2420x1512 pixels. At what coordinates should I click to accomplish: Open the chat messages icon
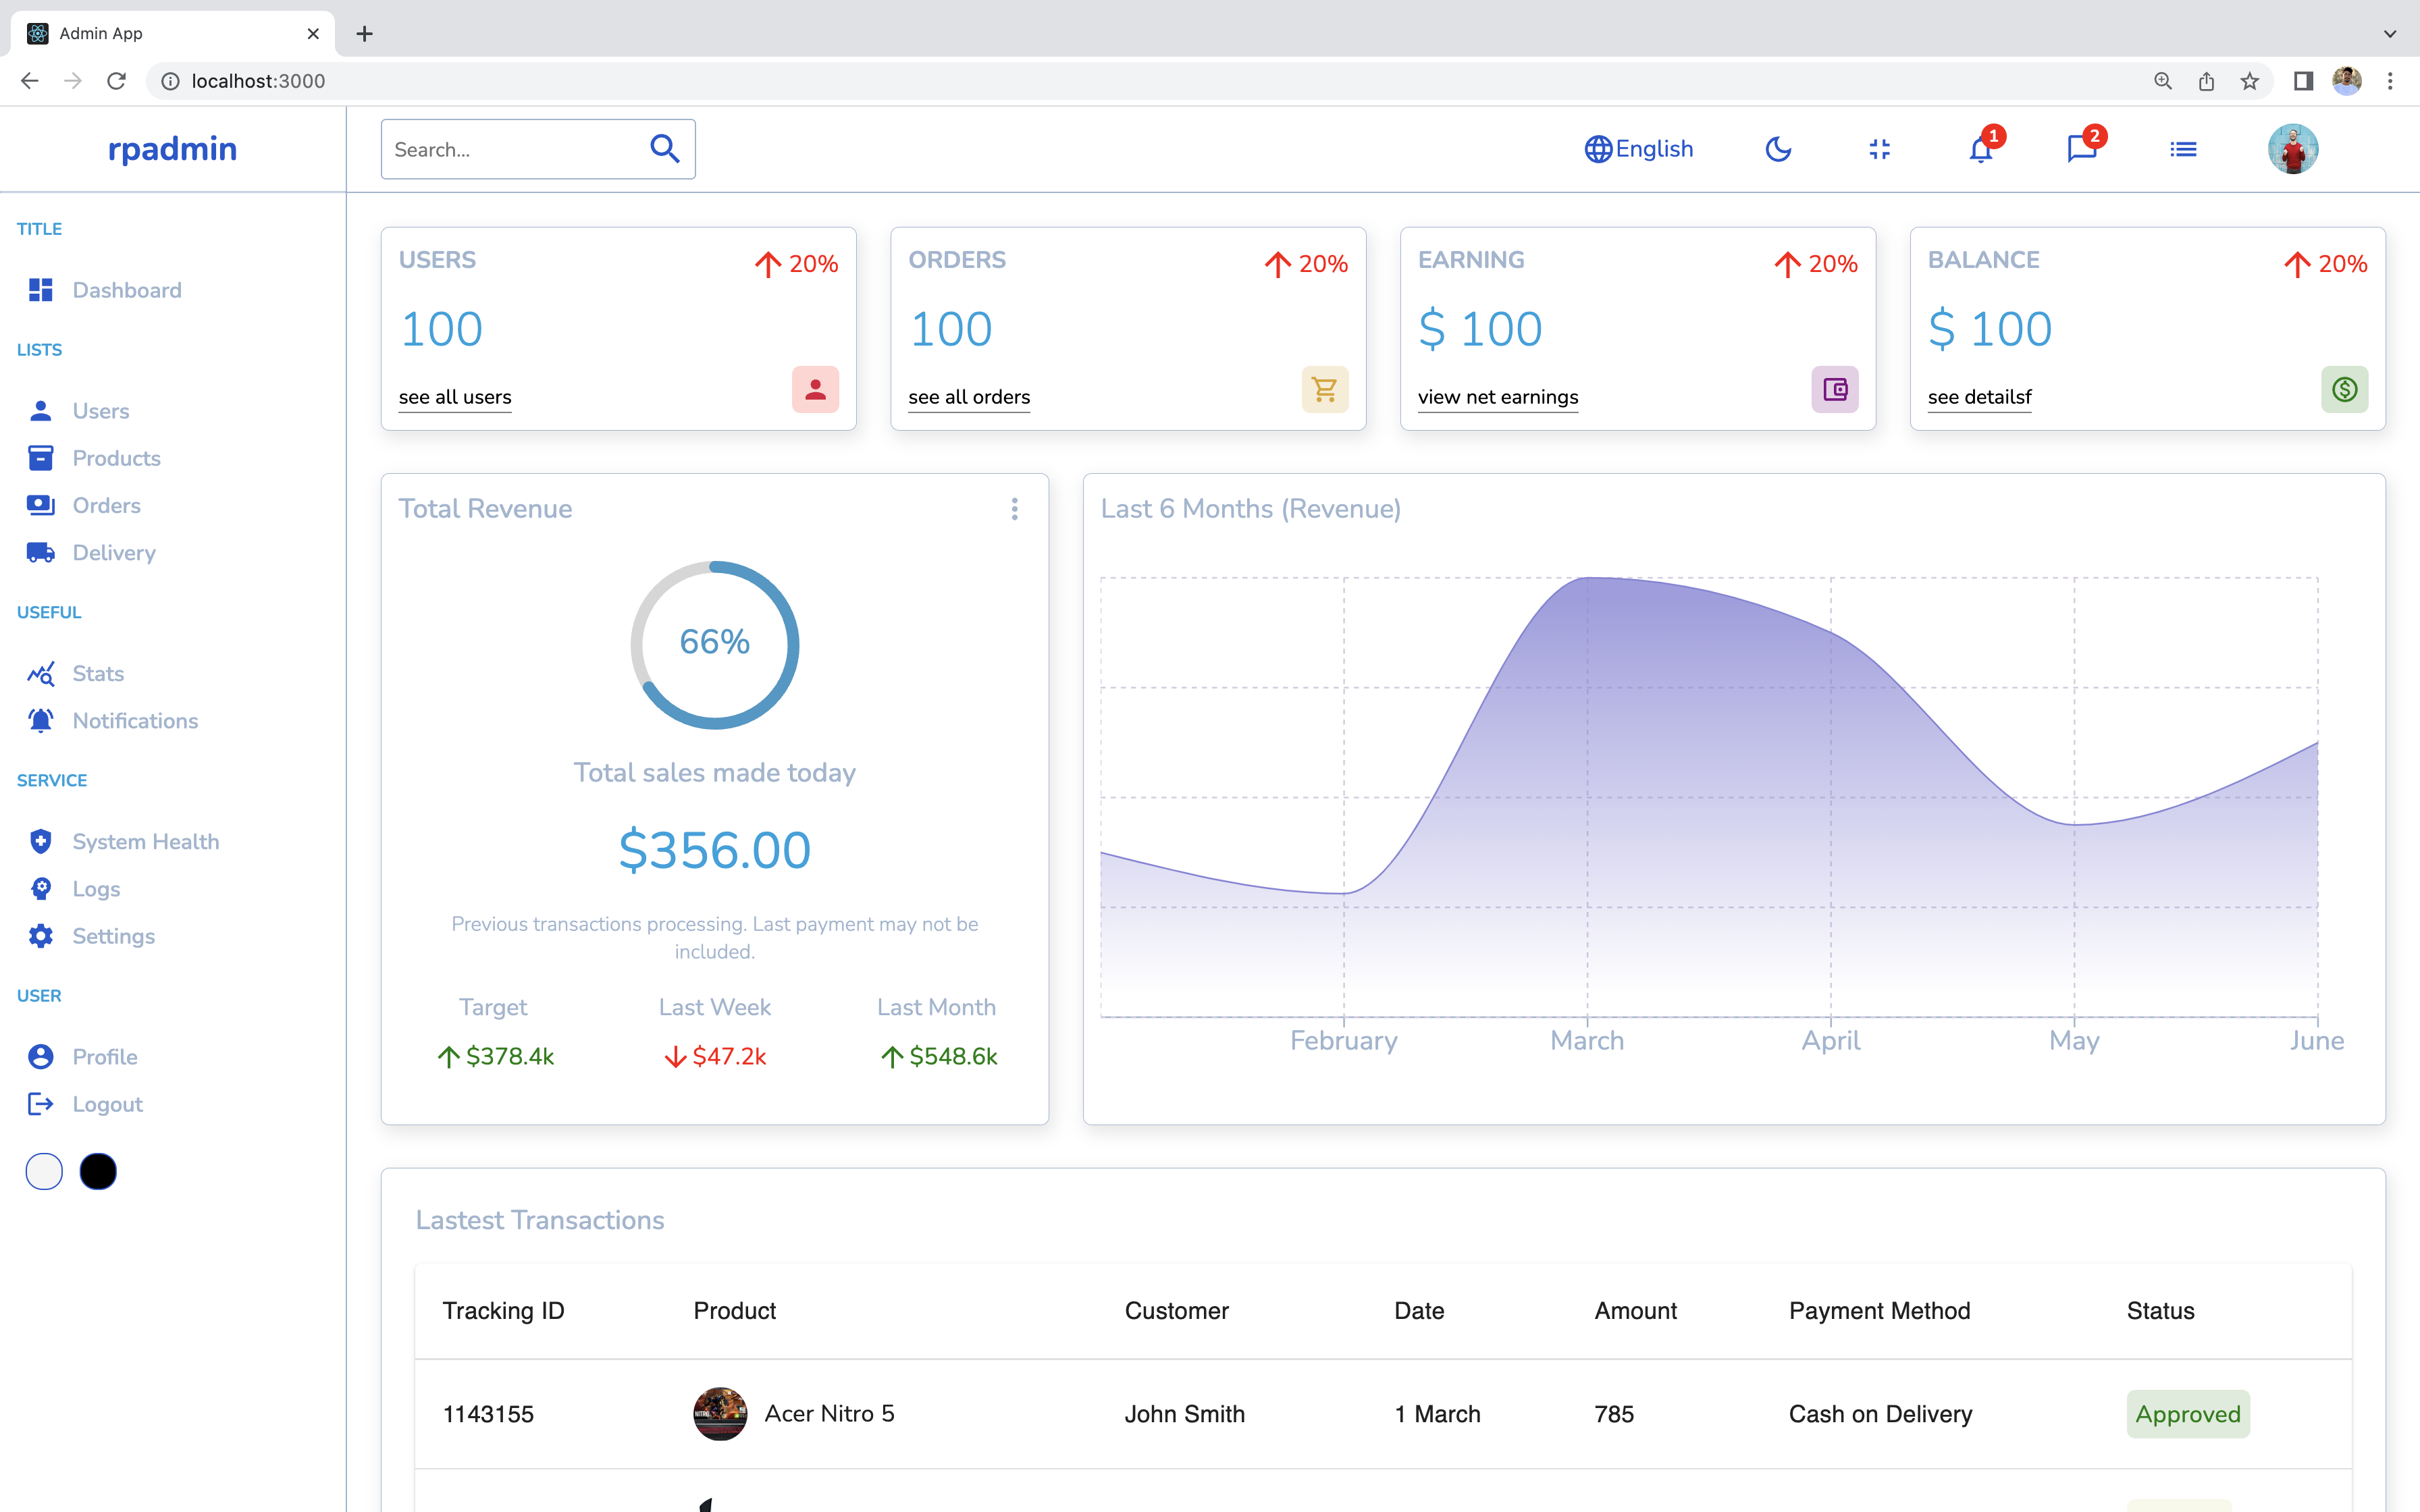[2082, 150]
